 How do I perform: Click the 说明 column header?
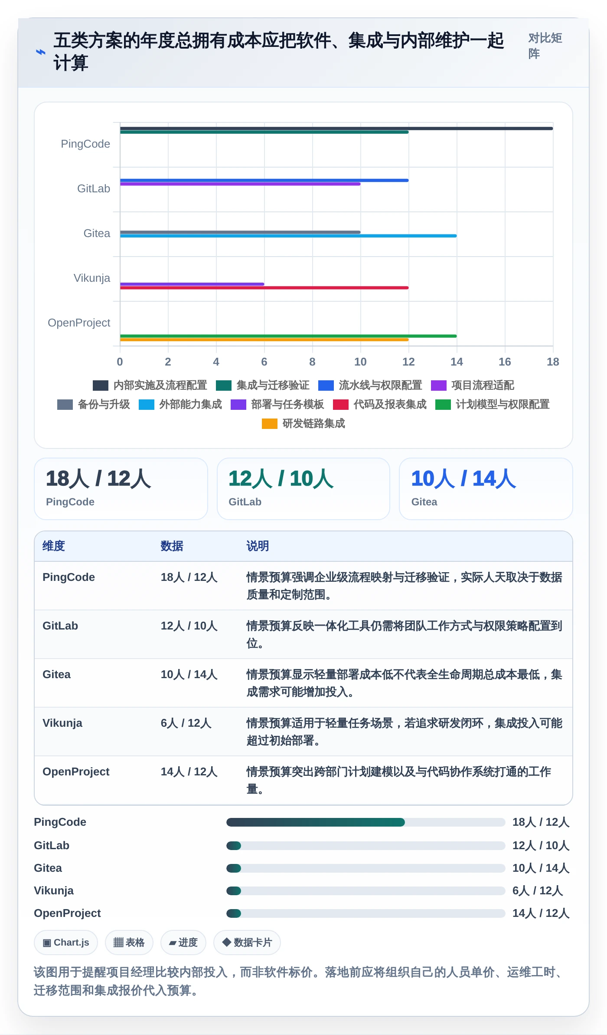click(258, 546)
